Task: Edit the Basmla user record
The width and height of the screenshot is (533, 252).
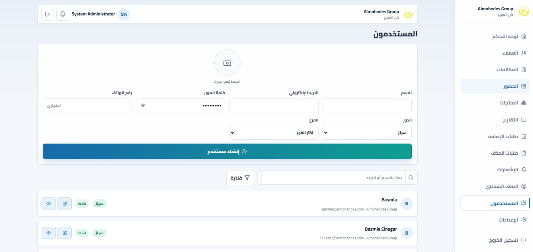Action: (x=65, y=204)
